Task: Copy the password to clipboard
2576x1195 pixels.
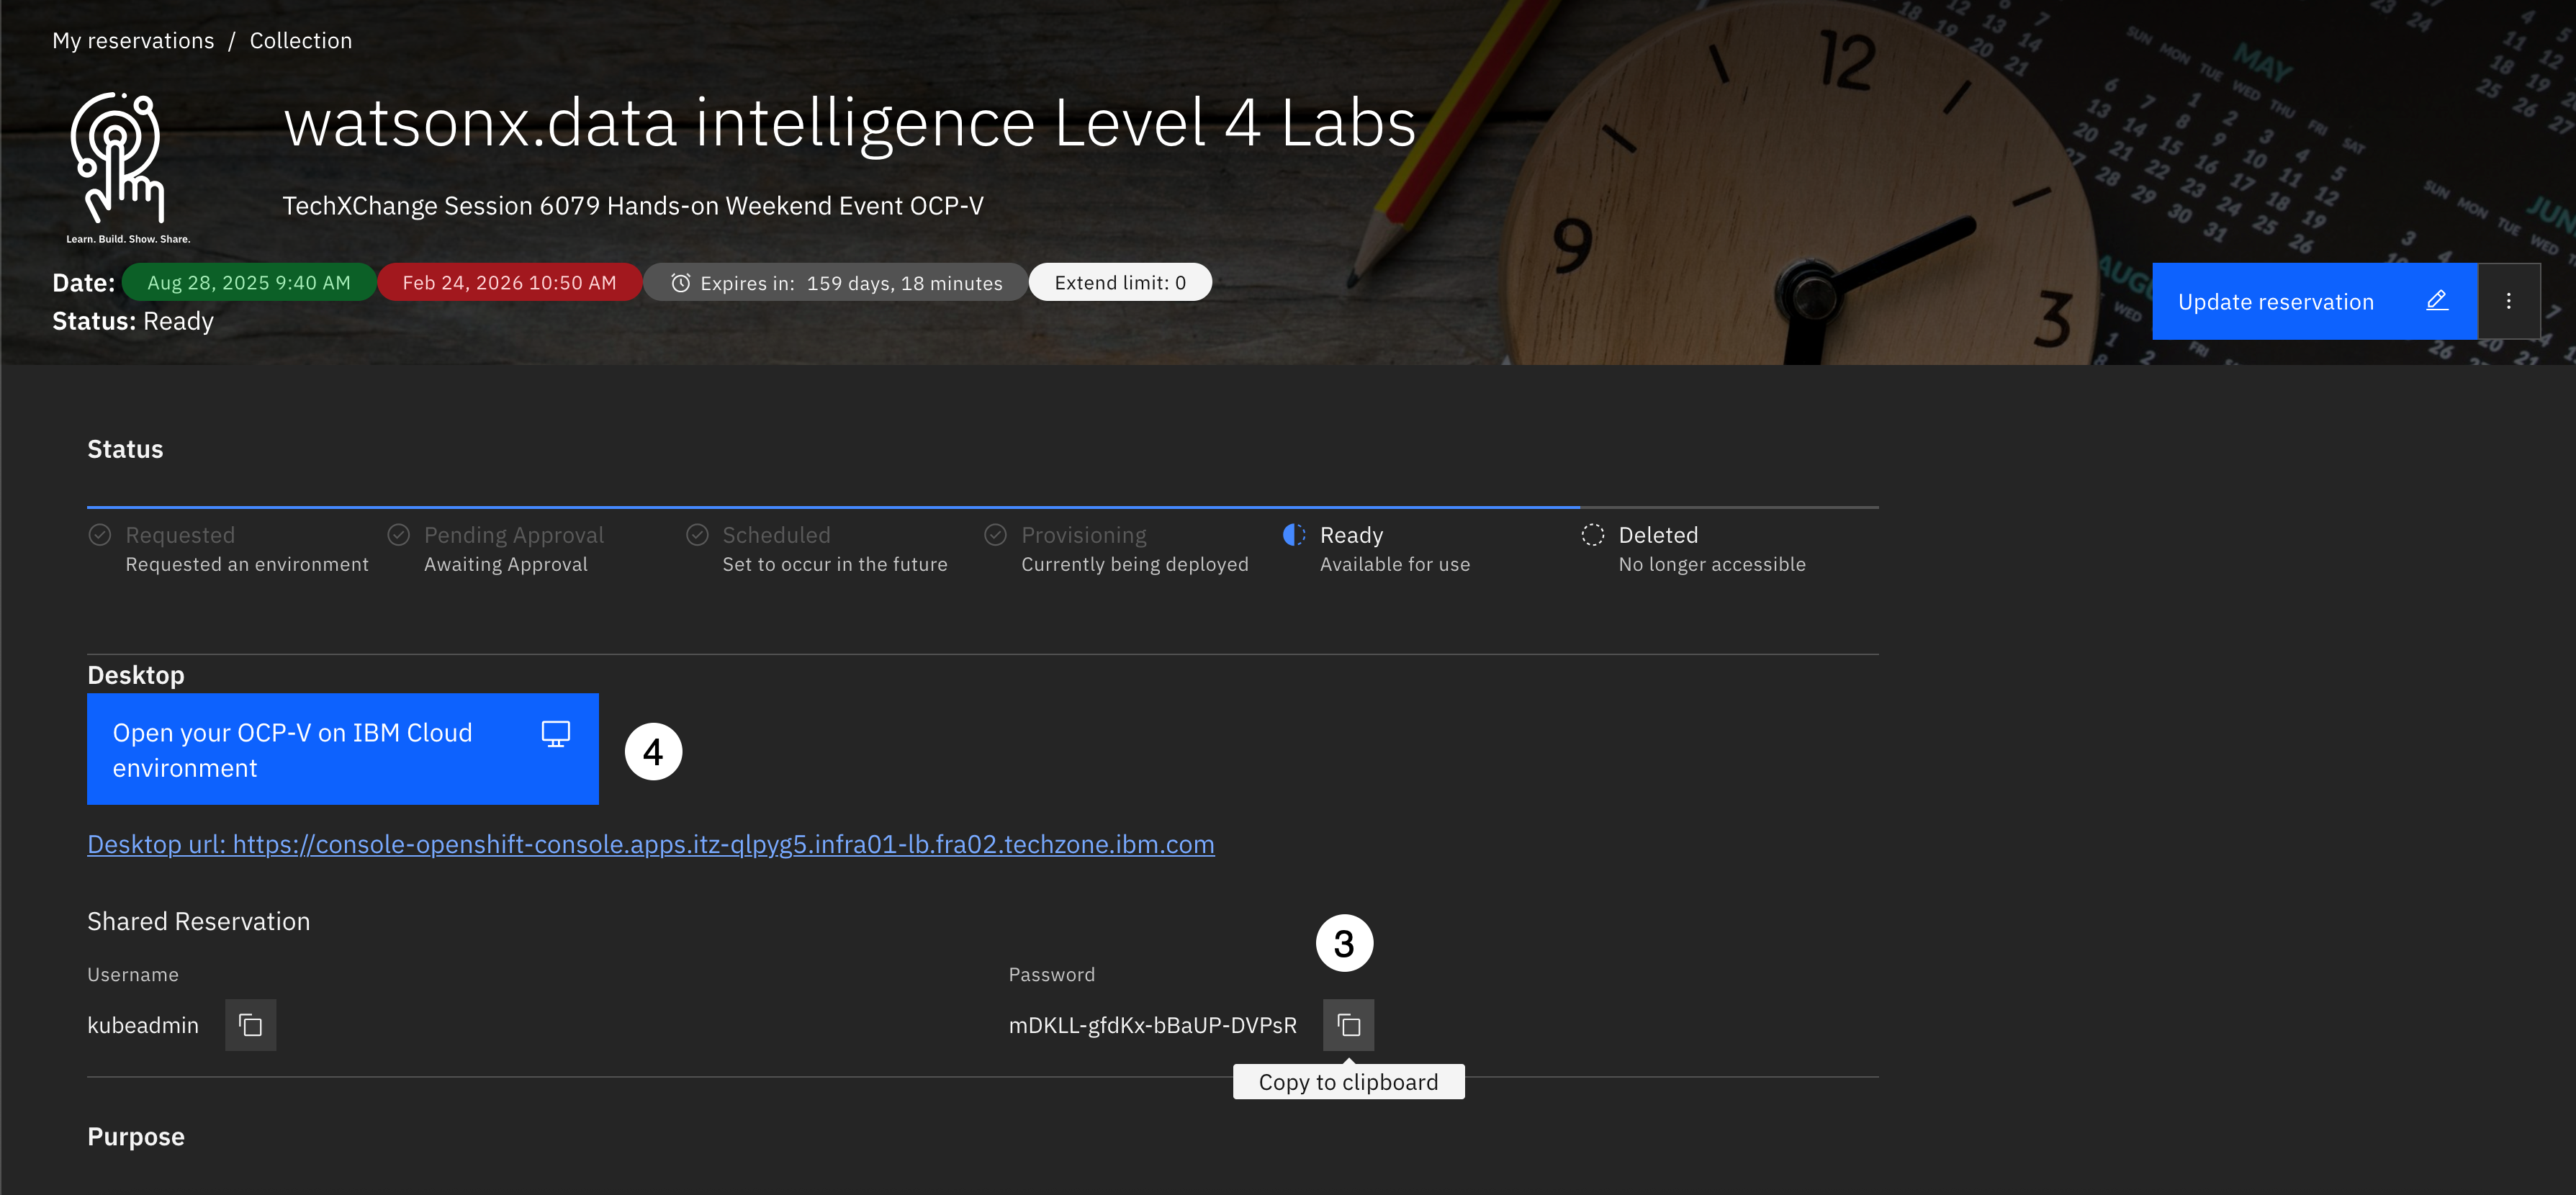Action: 1348,1025
